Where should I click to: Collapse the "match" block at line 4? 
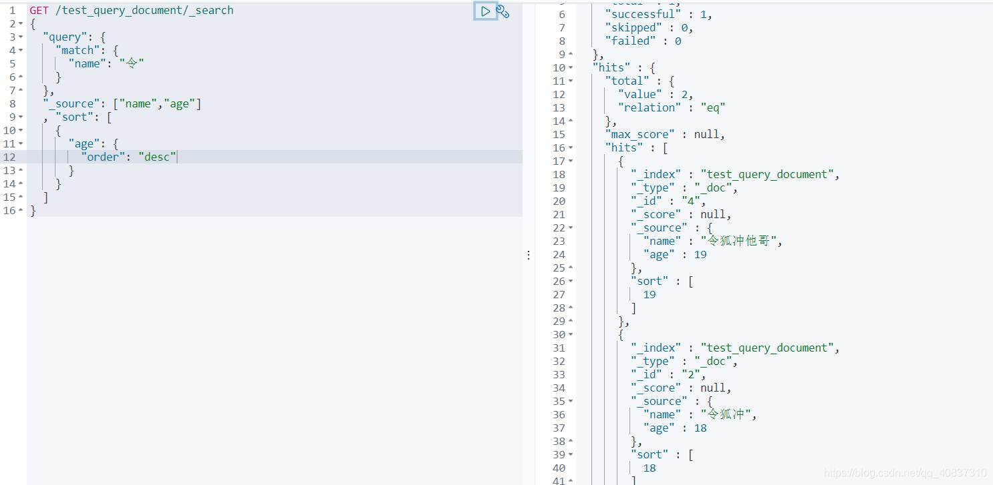click(x=21, y=51)
